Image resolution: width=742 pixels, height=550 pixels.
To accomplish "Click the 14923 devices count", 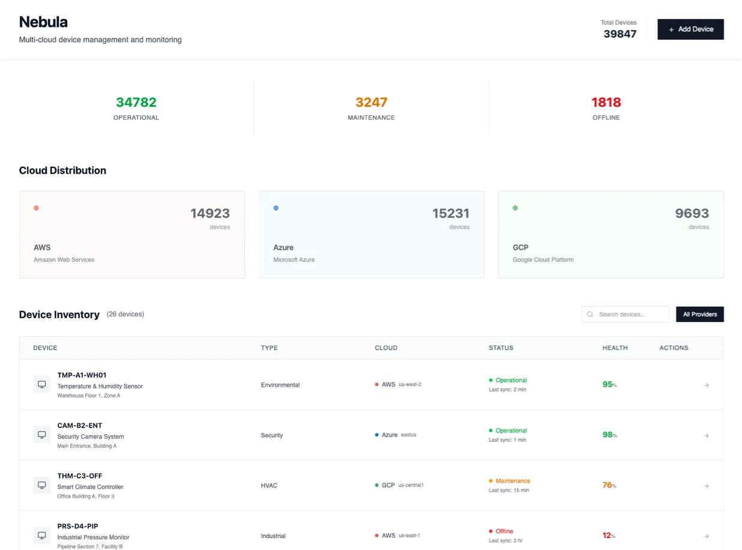I will pyautogui.click(x=210, y=214).
